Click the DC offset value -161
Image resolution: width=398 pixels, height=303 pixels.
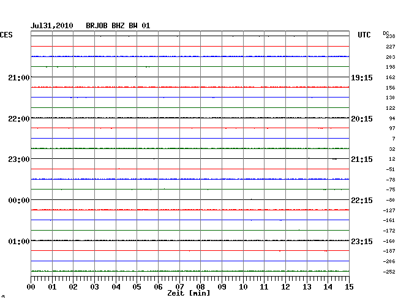389,220
